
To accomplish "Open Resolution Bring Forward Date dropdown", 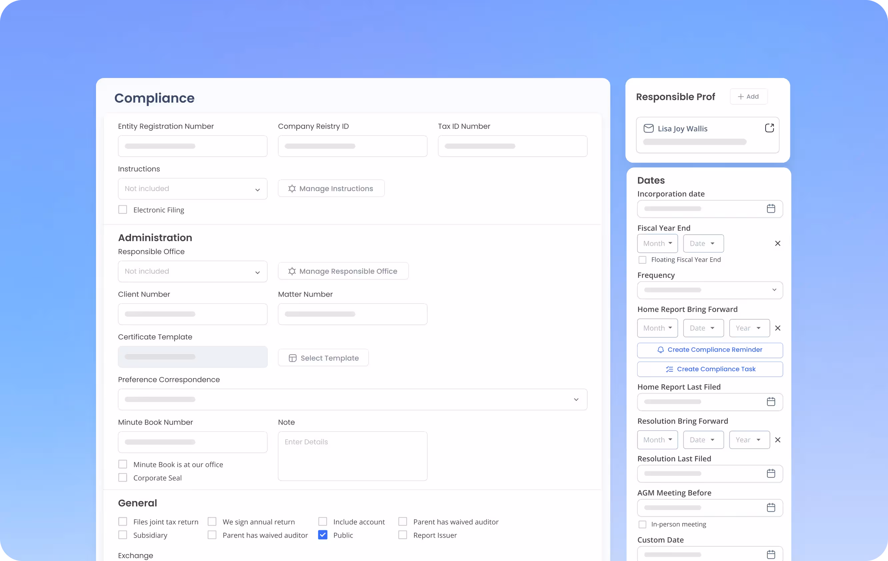I will click(x=703, y=440).
